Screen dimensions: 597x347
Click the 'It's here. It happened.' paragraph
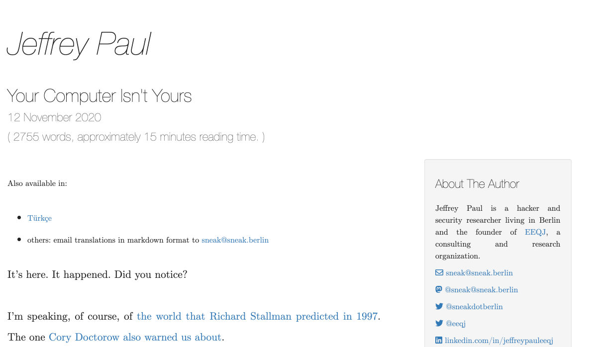coord(98,274)
